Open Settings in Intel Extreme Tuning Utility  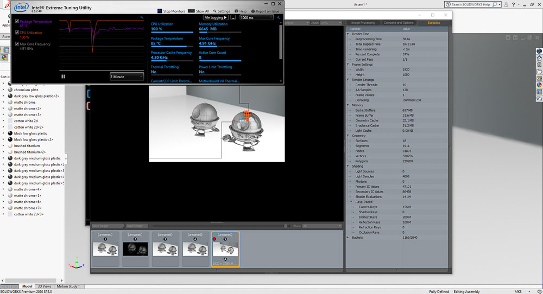coord(222,11)
